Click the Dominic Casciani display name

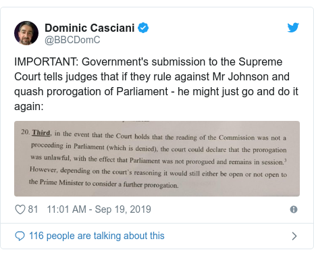[90, 28]
